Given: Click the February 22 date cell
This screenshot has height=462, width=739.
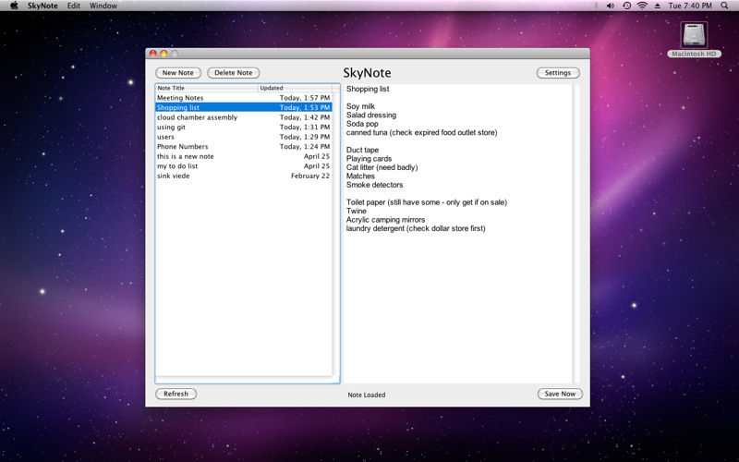Looking at the screenshot, I should click(310, 176).
